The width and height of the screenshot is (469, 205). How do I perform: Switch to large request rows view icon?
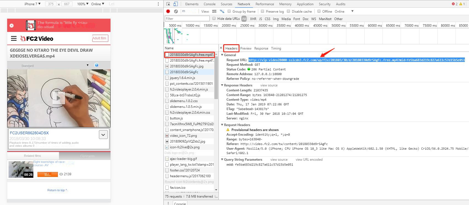click(x=214, y=11)
